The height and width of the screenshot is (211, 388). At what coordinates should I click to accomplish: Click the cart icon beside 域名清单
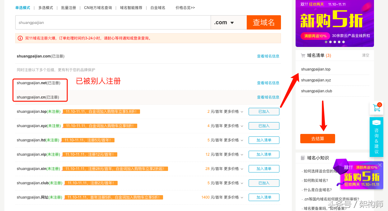303,55
